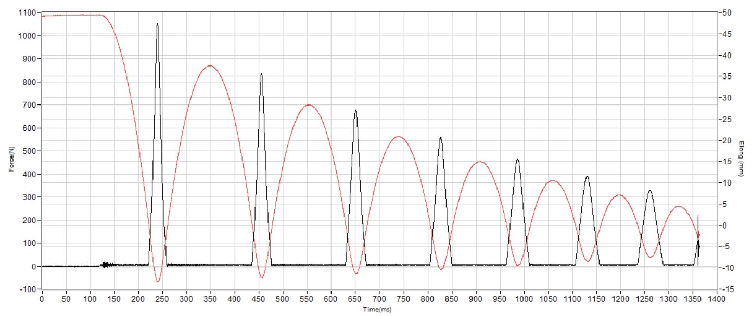Select the red elongation crest near 555 ms
The width and height of the screenshot is (752, 316).
point(309,105)
